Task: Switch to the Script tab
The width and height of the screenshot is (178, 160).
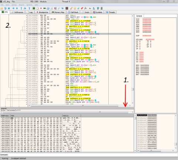Action: [86, 12]
